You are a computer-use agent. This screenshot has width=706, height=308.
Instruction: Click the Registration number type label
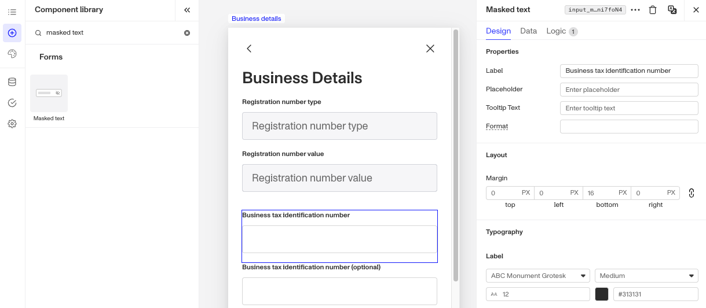coord(281,102)
